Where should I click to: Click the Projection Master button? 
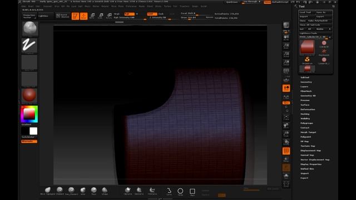pyautogui.click(x=29, y=16)
